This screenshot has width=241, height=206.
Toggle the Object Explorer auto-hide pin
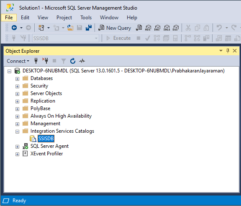click(228, 51)
